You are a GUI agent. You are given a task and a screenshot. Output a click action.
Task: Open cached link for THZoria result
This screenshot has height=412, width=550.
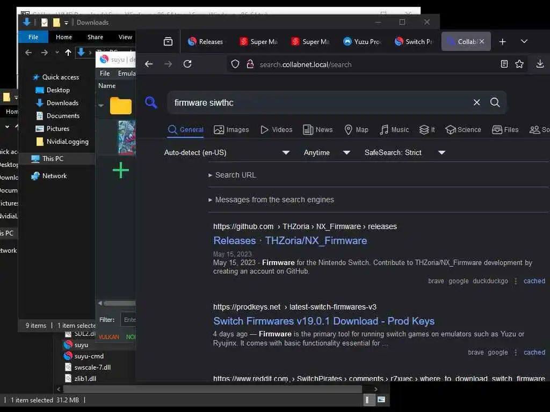pyautogui.click(x=534, y=281)
